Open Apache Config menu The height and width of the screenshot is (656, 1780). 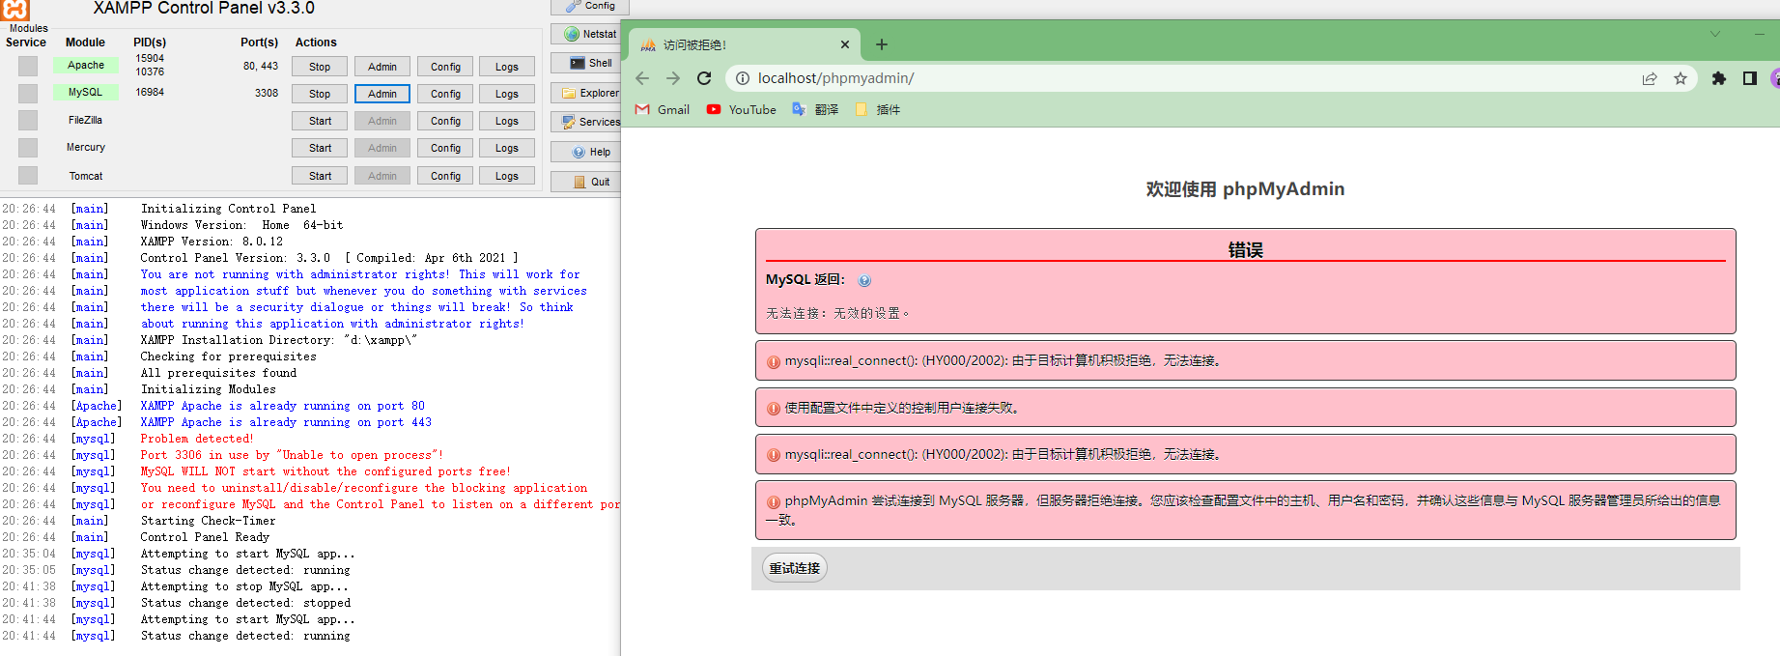pos(445,67)
